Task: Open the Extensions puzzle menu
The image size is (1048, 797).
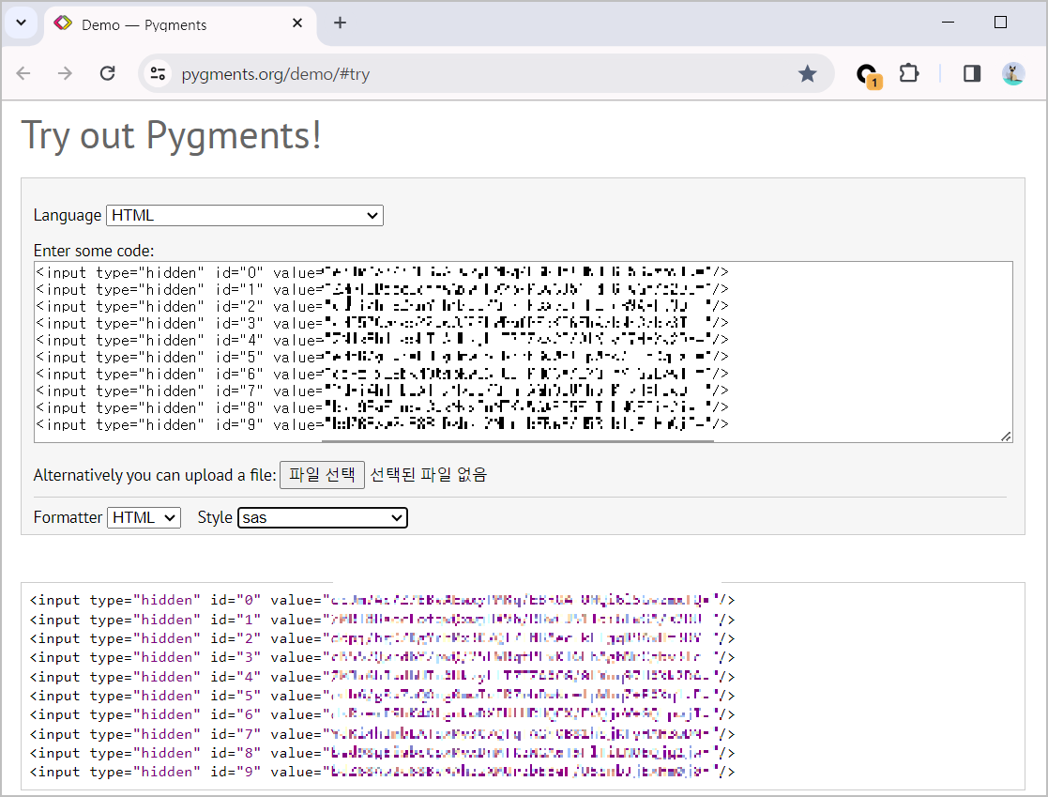Action: (x=909, y=73)
